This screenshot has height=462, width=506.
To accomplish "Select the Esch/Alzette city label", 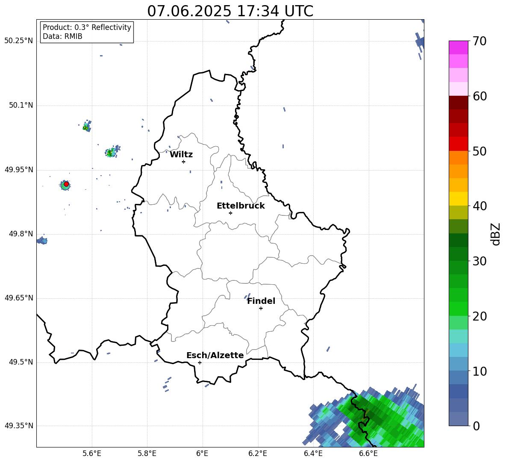I will click(215, 355).
